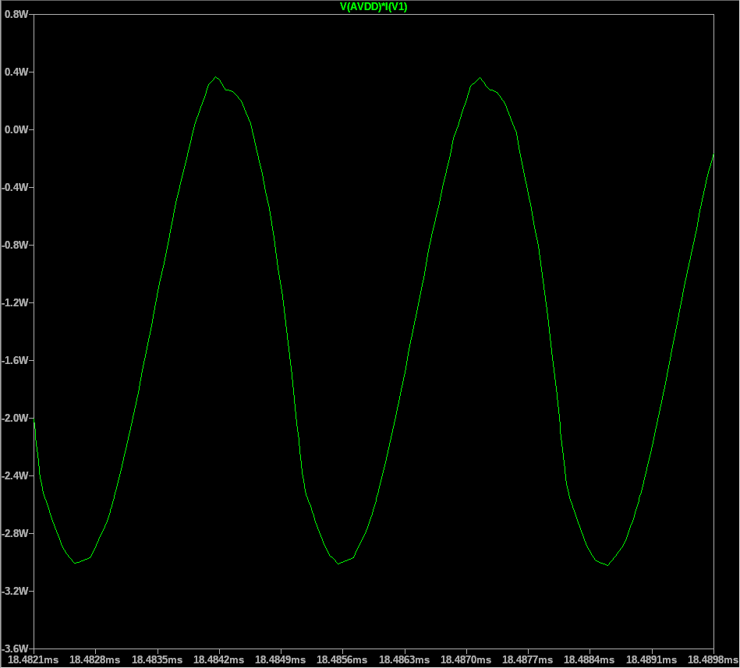Click the 18.4870ms time axis label
Image resolution: width=740 pixels, height=668 pixels.
(x=466, y=659)
